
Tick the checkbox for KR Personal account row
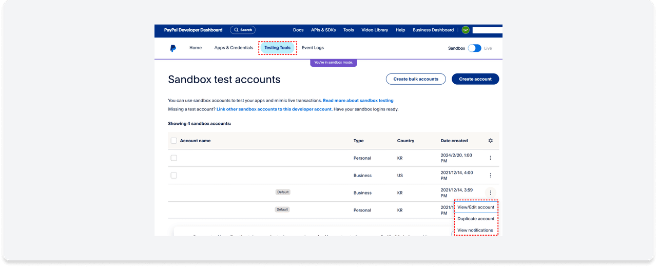click(173, 158)
